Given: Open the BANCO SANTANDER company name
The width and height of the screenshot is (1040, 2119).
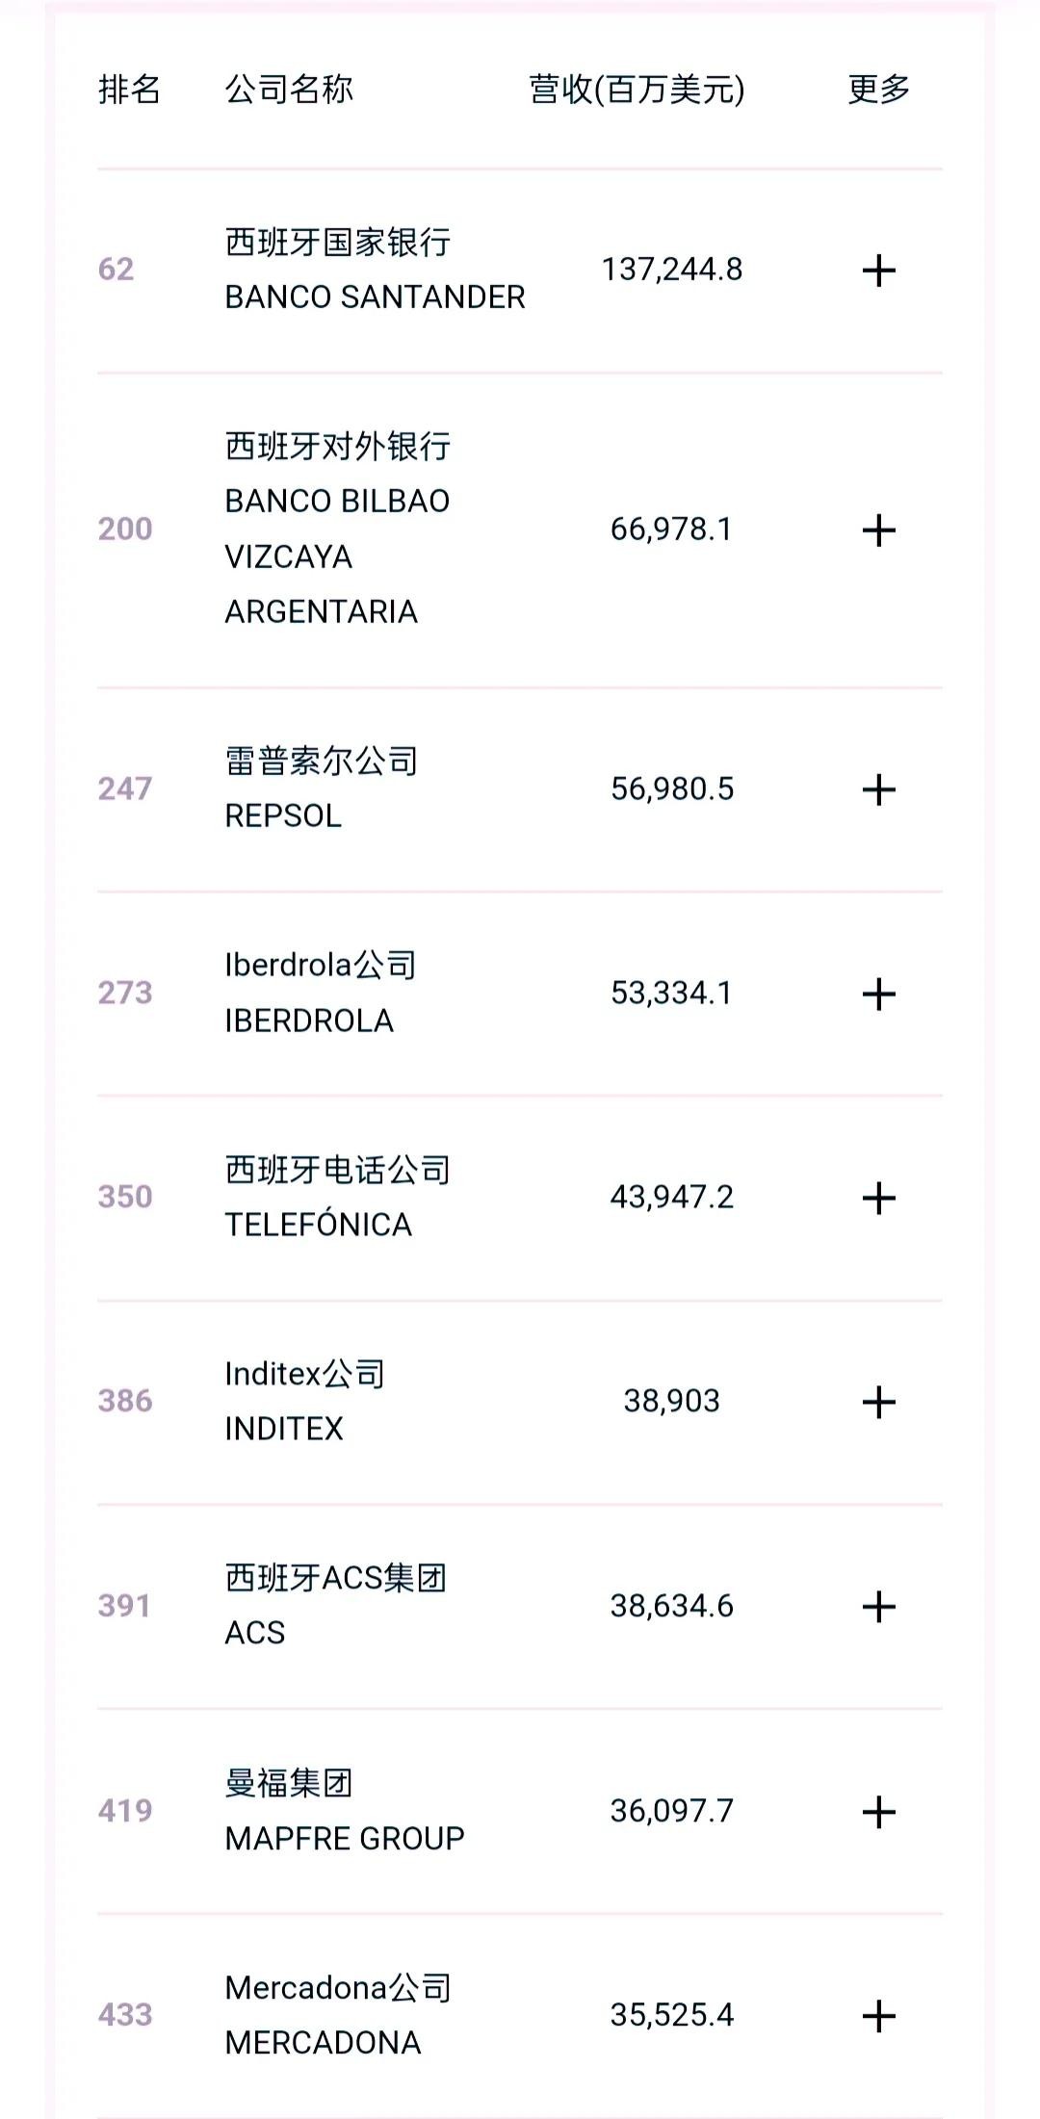Looking at the screenshot, I should tap(375, 297).
